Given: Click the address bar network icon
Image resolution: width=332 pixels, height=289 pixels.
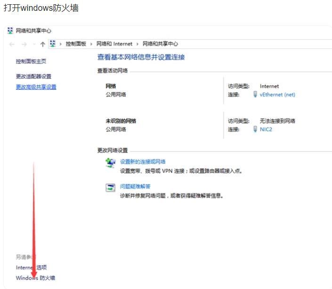Looking at the screenshot, I should (x=53, y=44).
